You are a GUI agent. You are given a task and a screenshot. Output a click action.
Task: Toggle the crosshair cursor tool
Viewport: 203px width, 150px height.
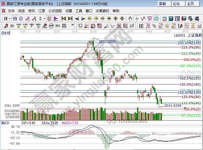pyautogui.click(x=137, y=19)
